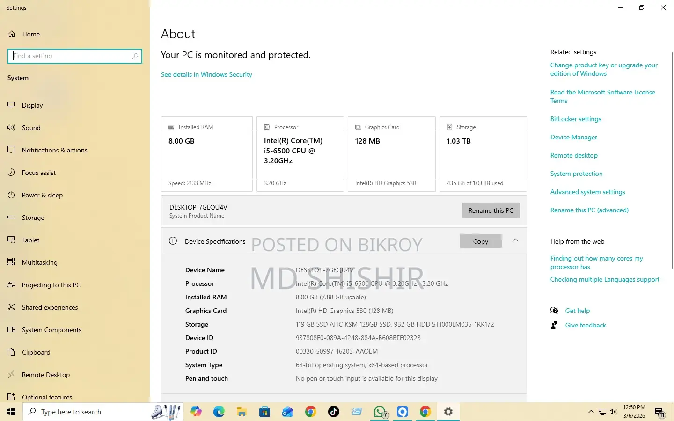Viewport: 674px width, 421px height.
Task: Click the Copy button for specifications
Action: [481, 241]
